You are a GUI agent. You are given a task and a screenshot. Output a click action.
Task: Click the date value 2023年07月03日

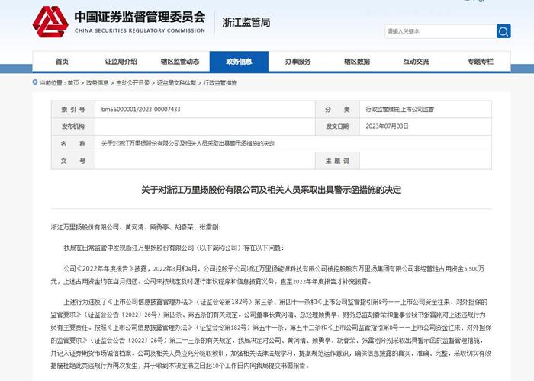(387, 126)
